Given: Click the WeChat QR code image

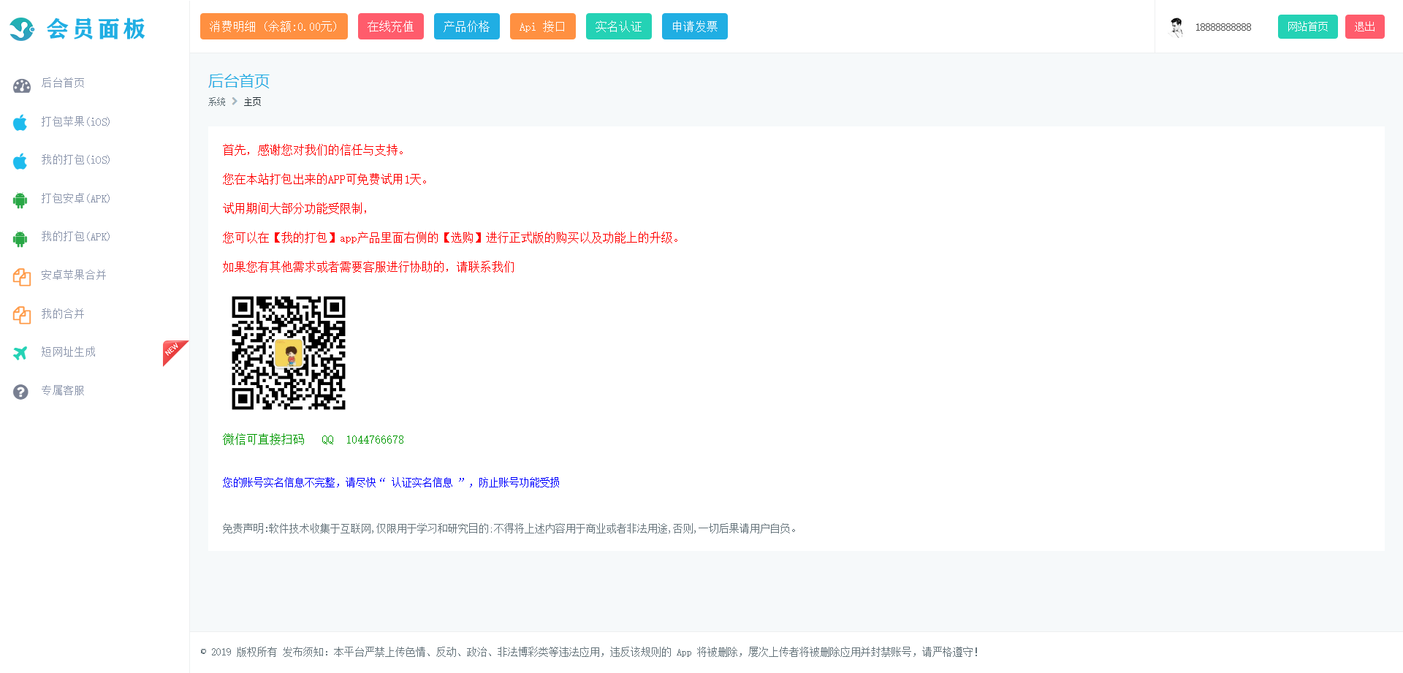Looking at the screenshot, I should (289, 353).
